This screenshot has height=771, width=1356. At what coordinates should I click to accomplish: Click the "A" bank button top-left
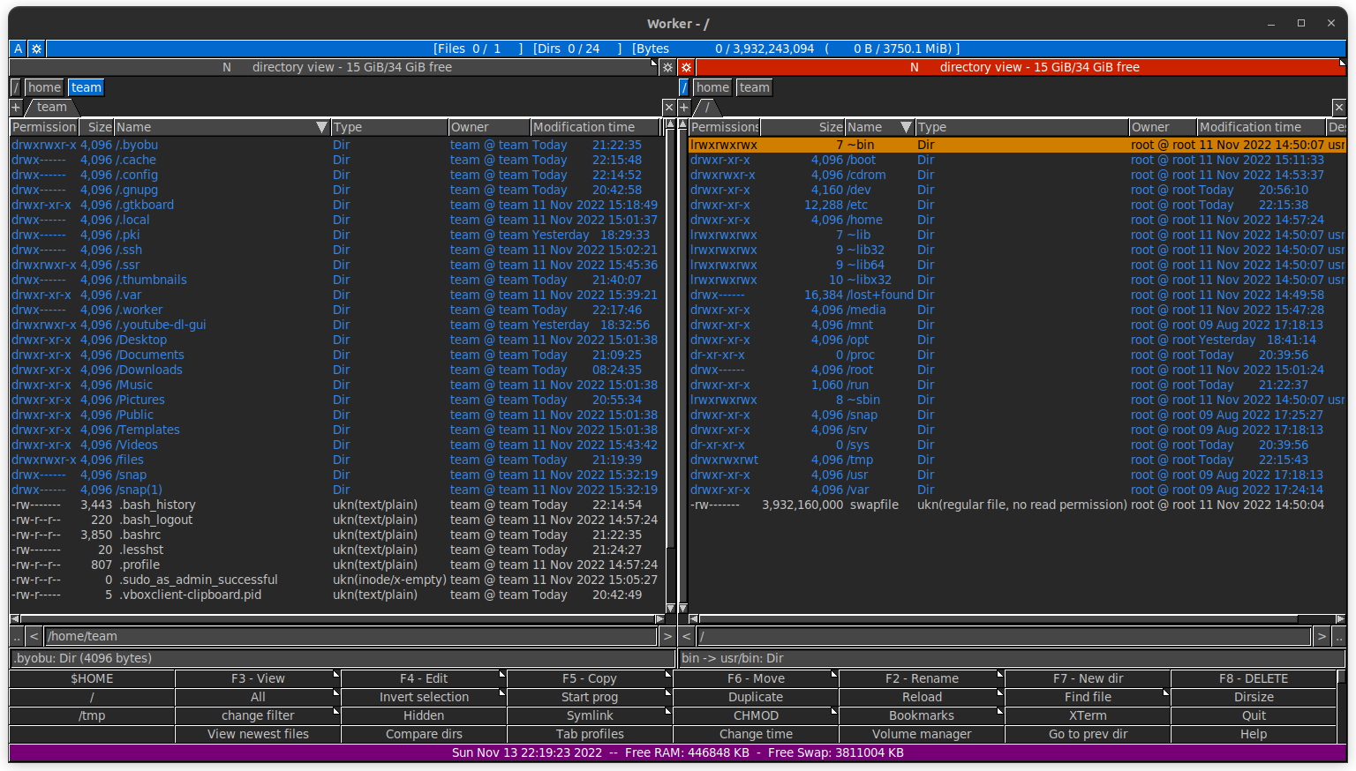pyautogui.click(x=18, y=49)
